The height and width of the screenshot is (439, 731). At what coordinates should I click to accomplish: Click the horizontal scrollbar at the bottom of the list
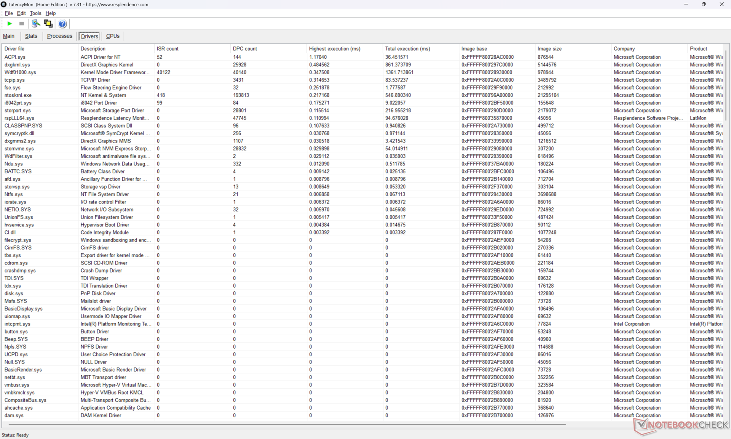(286, 424)
